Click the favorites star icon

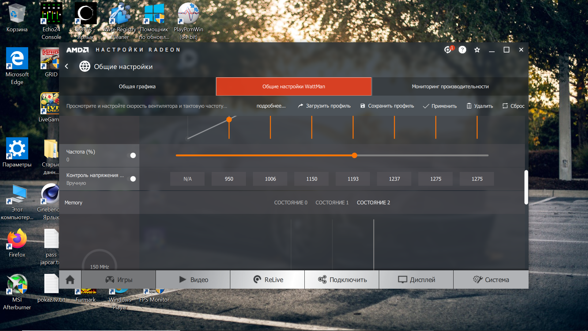tap(477, 50)
